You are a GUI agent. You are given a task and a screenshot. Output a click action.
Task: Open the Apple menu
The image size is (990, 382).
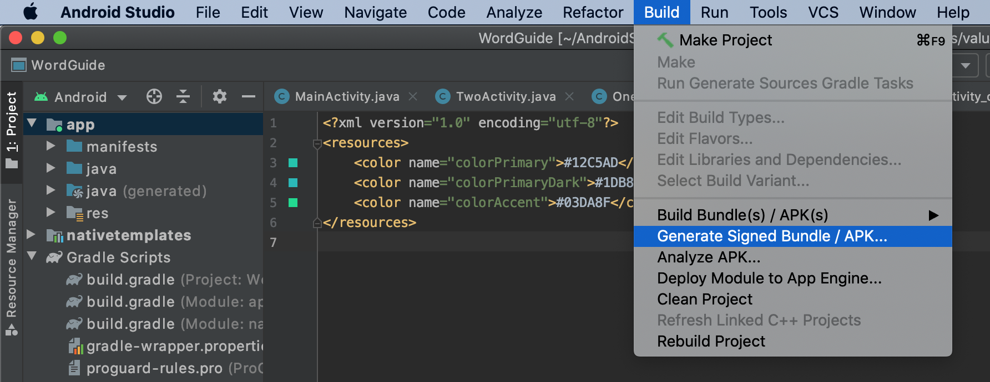31,12
